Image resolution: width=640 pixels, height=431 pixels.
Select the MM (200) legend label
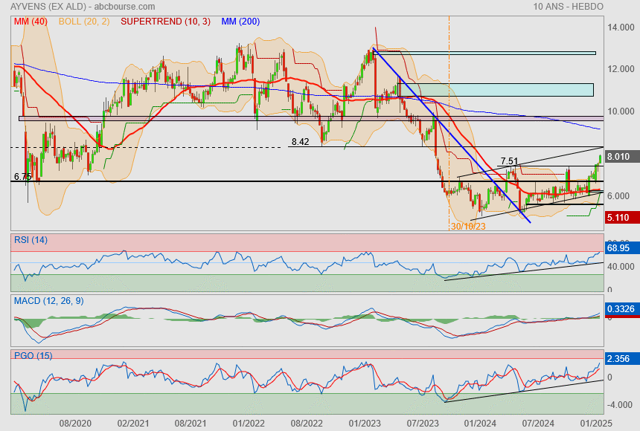point(240,22)
